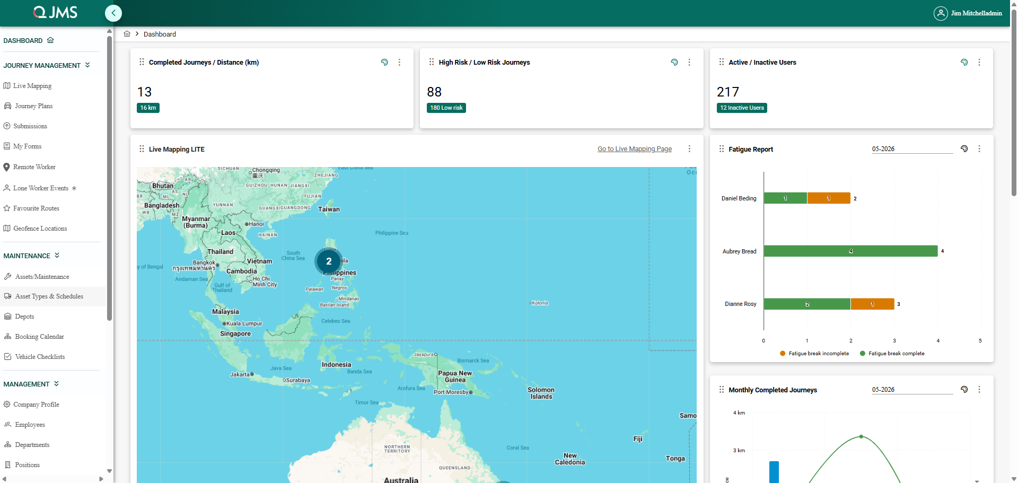
Task: Follow the Go to Live Mapping Page link
Action: (635, 149)
